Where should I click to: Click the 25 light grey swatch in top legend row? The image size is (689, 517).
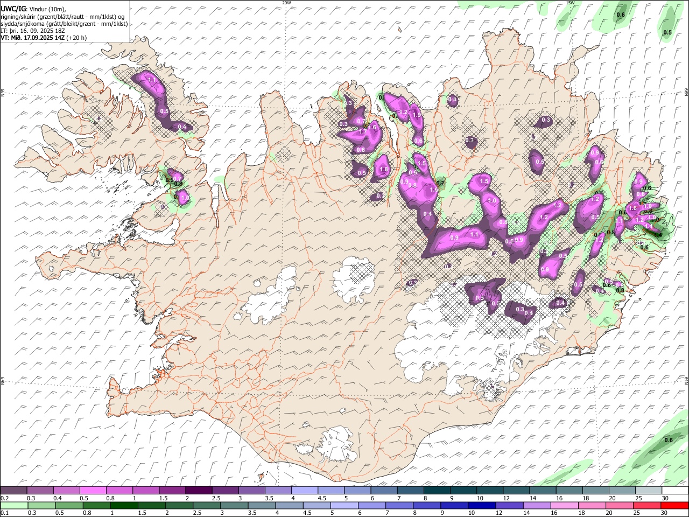click(648, 491)
